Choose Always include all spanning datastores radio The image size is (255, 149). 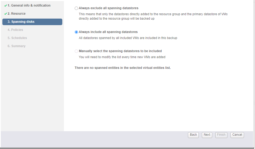tap(76, 32)
